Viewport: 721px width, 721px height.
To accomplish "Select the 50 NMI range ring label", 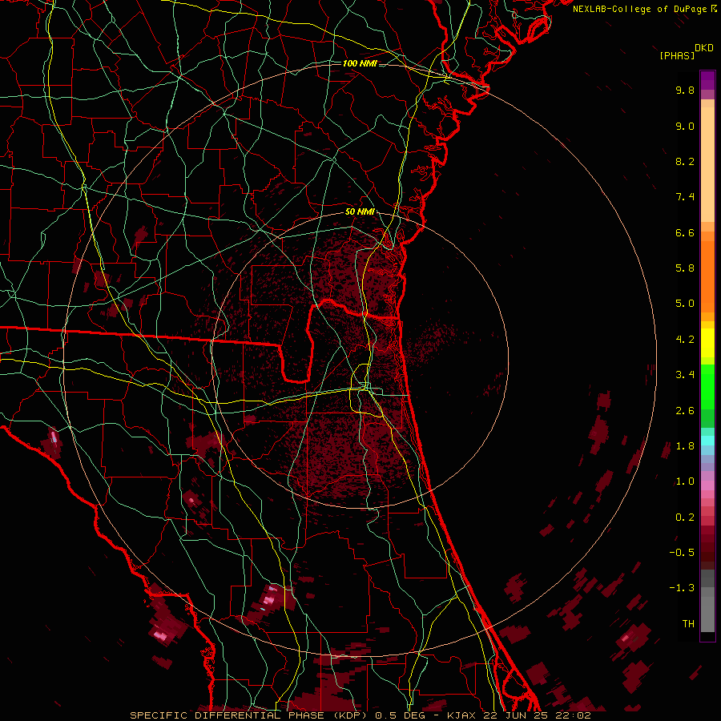I will click(360, 211).
